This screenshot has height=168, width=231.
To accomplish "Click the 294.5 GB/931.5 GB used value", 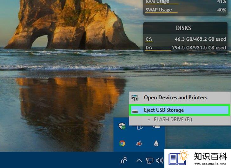I will pyautogui.click(x=199, y=48).
